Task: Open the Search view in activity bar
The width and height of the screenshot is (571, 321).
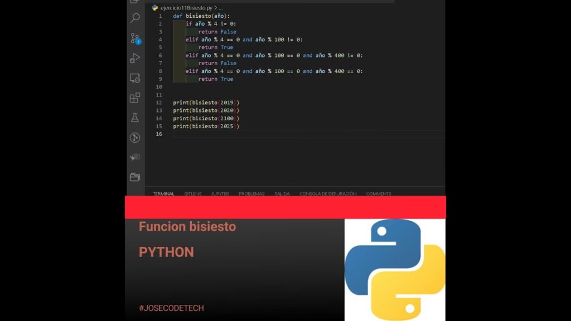Action: click(135, 18)
